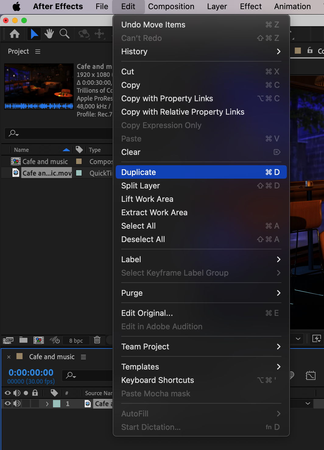
Task: Open the Composition menu
Action: point(171,6)
